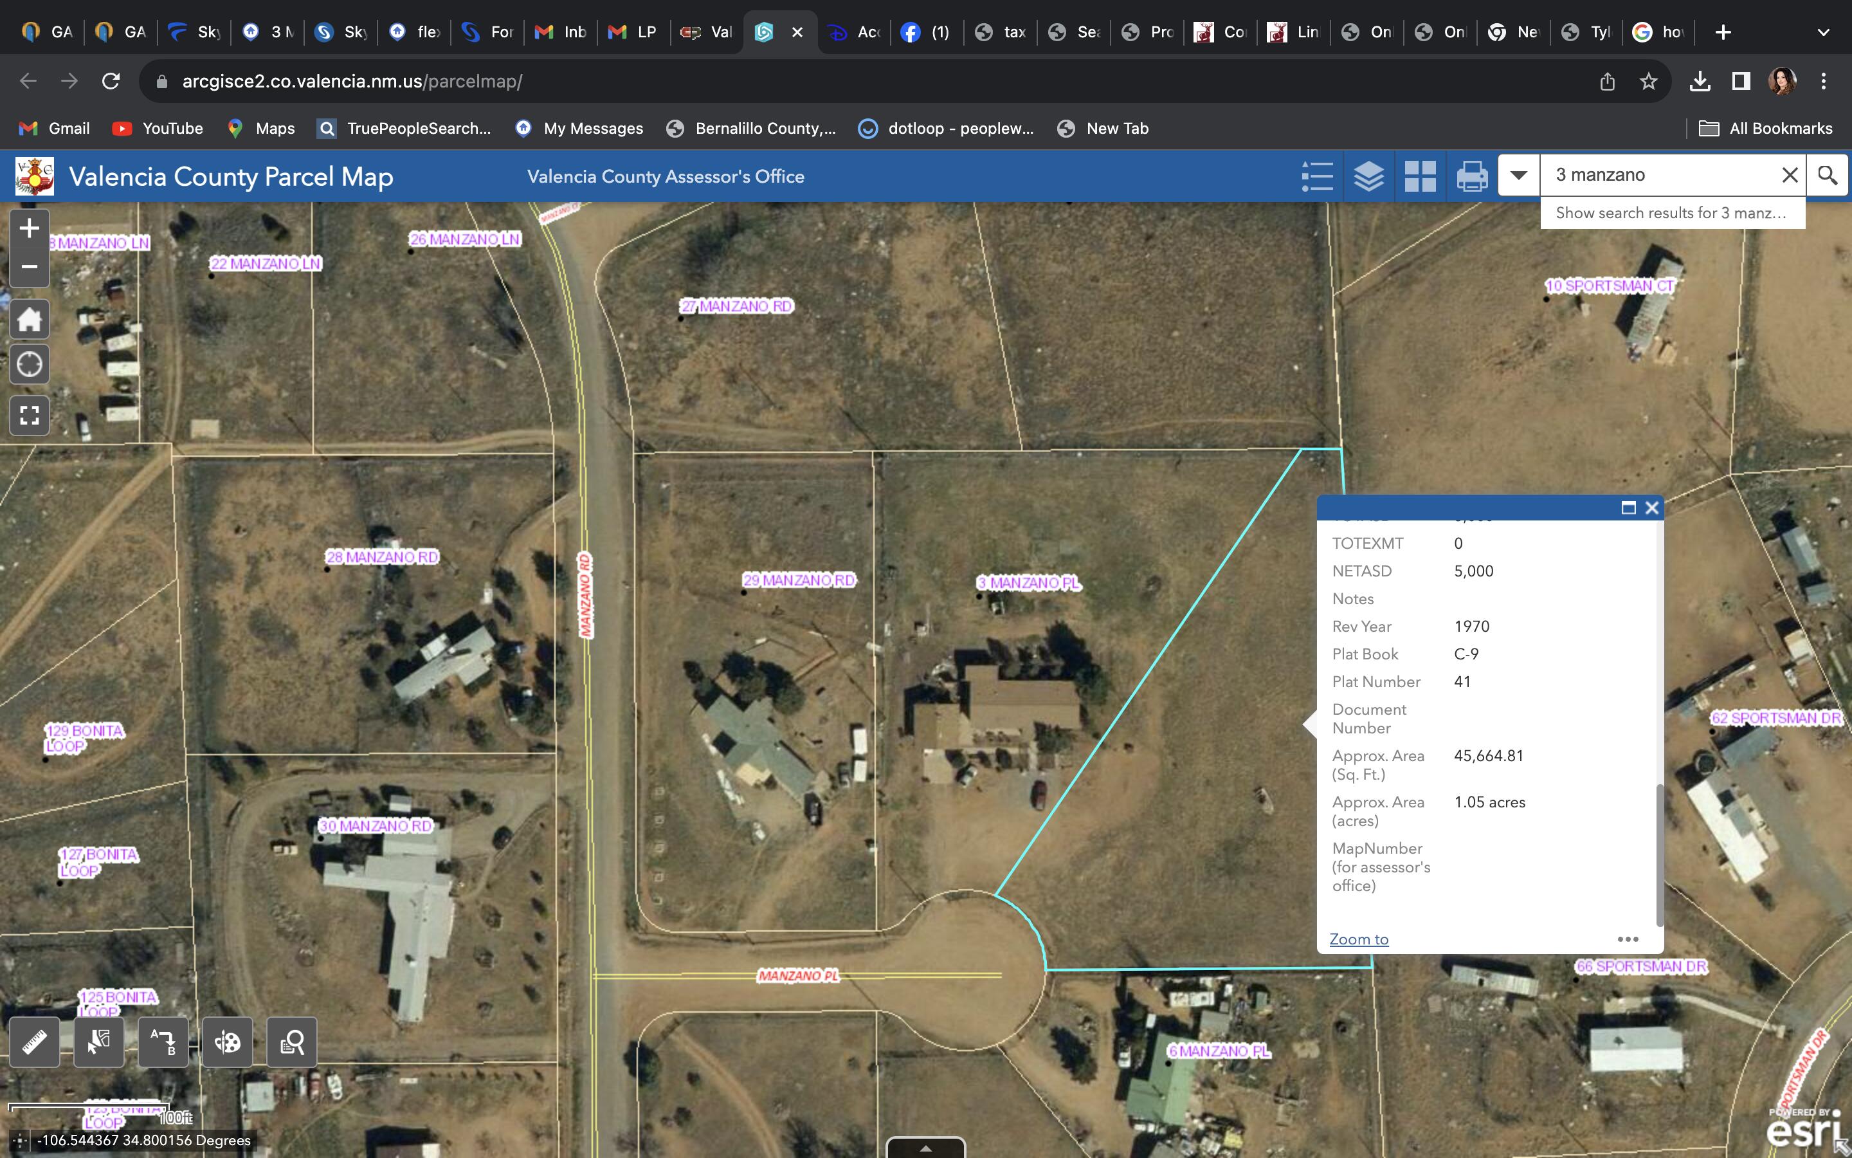This screenshot has height=1158, width=1852.
Task: Click the 28 MANZANO RD address label
Action: coord(383,556)
